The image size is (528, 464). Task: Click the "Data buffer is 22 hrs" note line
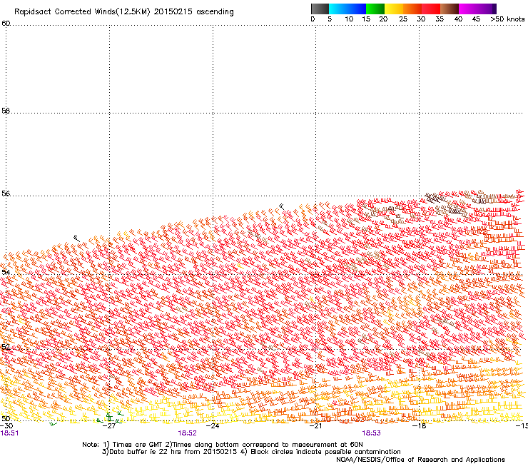point(251,452)
